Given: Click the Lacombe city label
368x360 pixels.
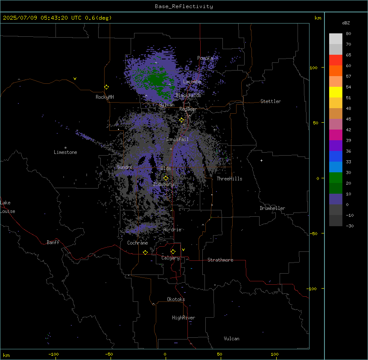Looking at the screenshot, I should point(192,82).
